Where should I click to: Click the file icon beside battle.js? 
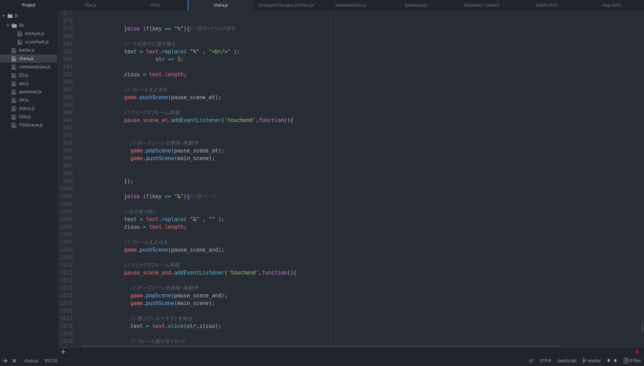tap(14, 51)
